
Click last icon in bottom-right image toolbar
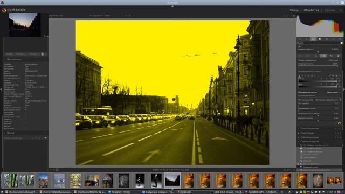tap(294, 170)
